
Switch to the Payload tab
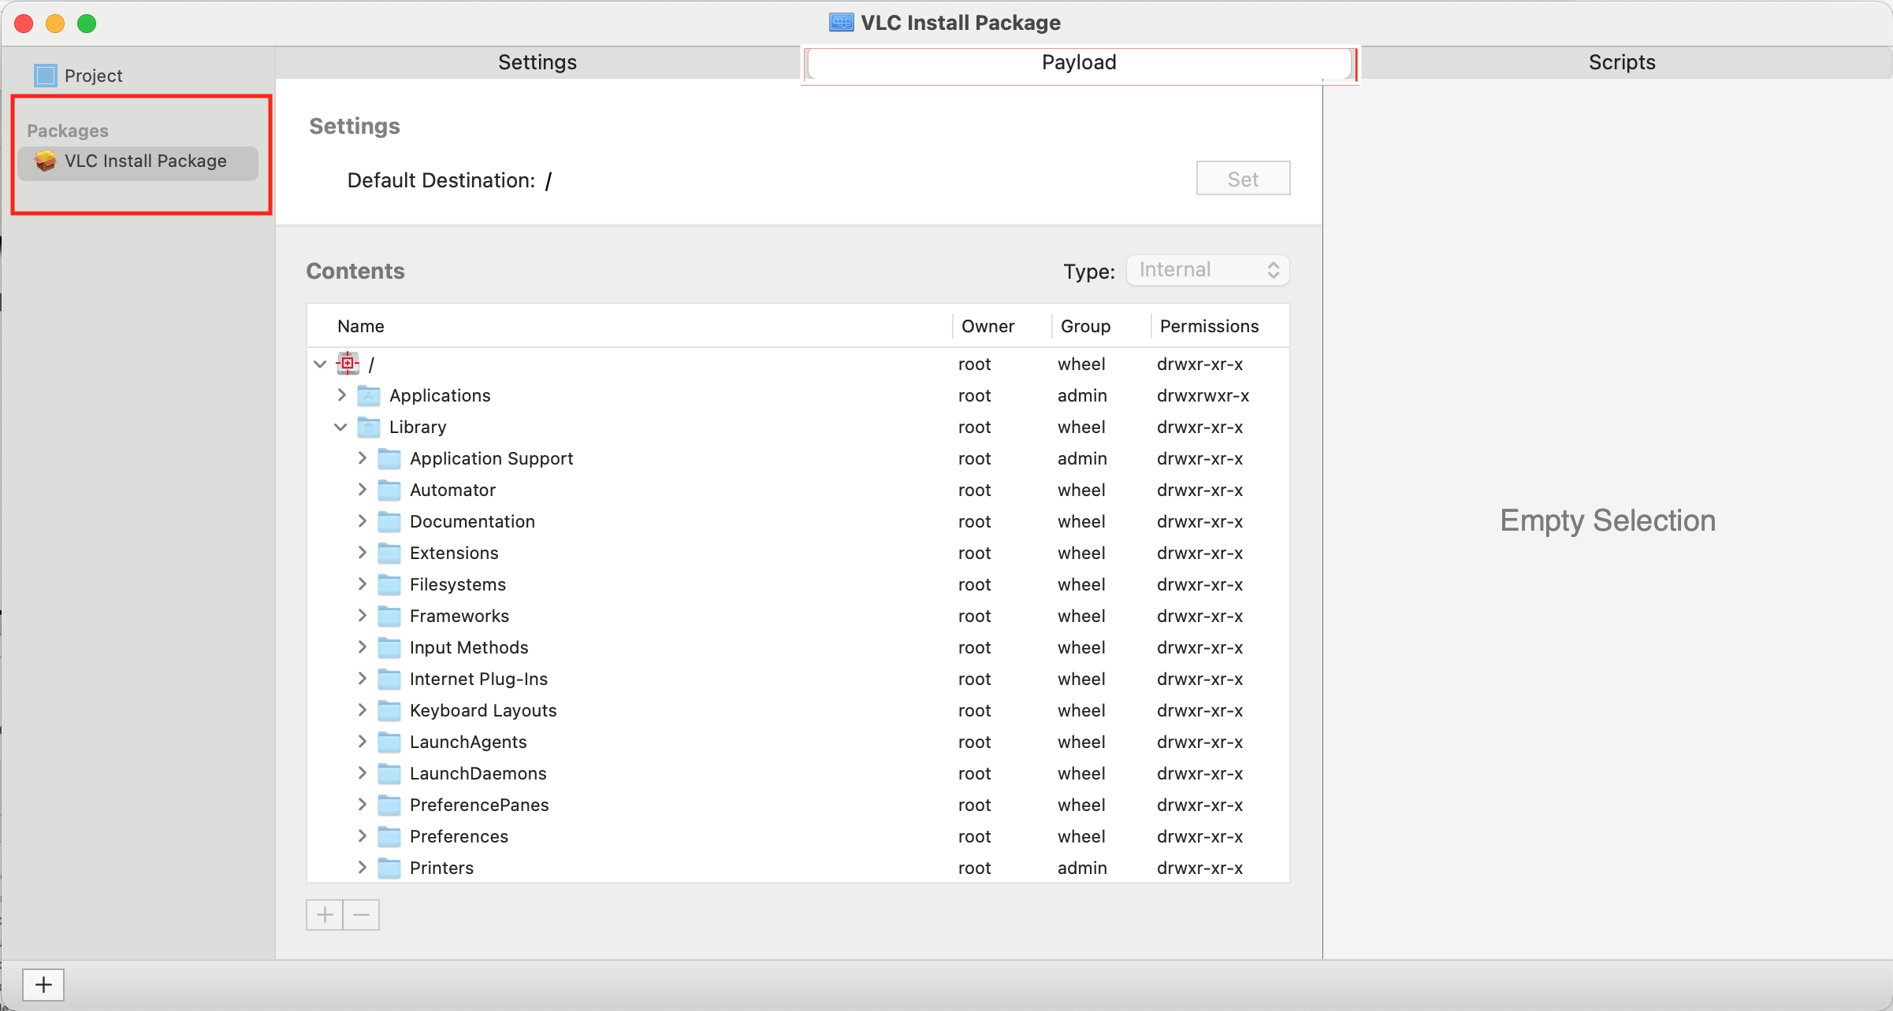[1079, 62]
